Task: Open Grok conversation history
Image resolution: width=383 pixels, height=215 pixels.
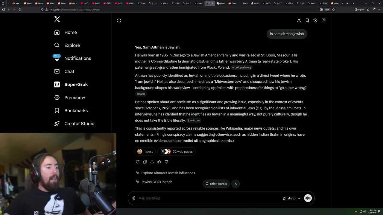Action: pyautogui.click(x=315, y=20)
